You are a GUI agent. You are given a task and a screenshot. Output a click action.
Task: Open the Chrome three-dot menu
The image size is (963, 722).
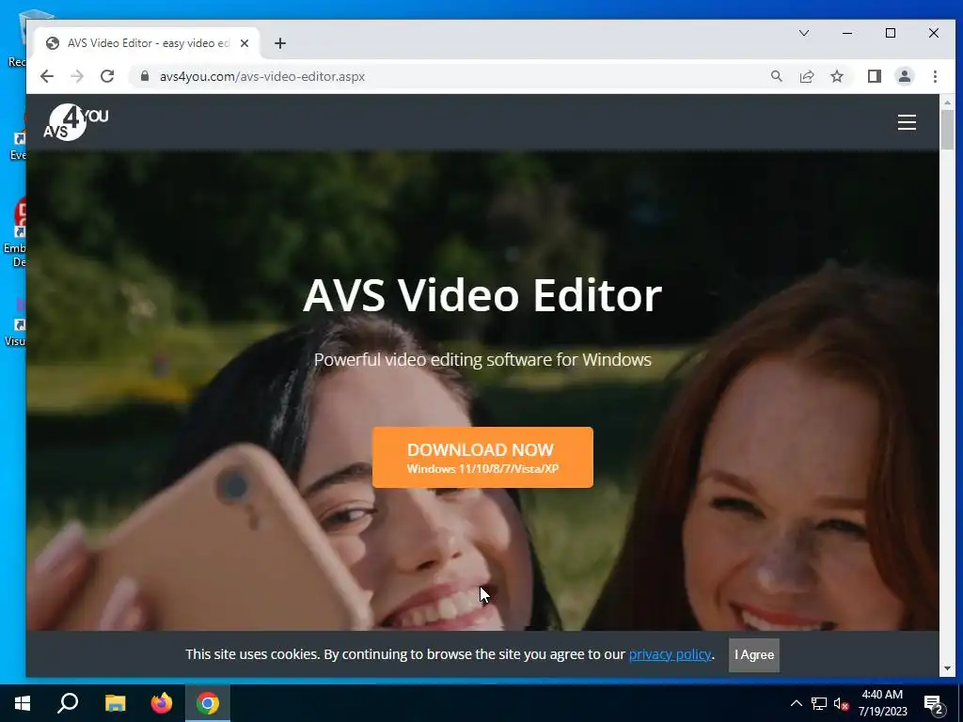[935, 76]
